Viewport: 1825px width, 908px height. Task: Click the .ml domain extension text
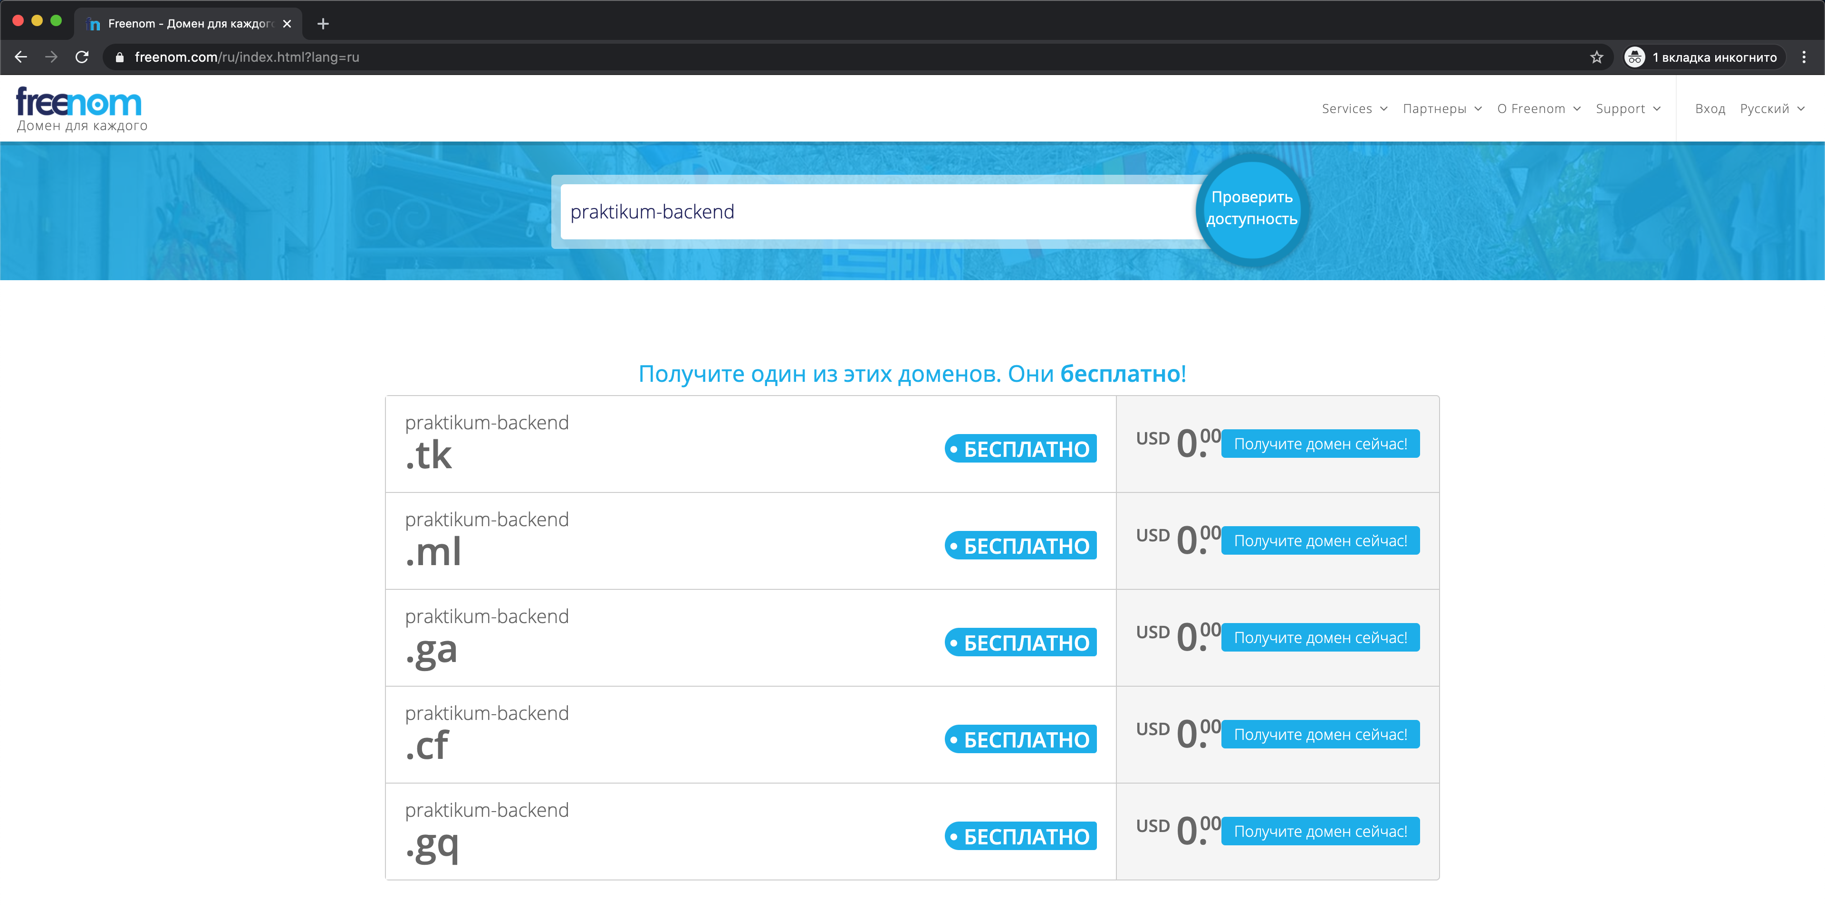pyautogui.click(x=433, y=552)
